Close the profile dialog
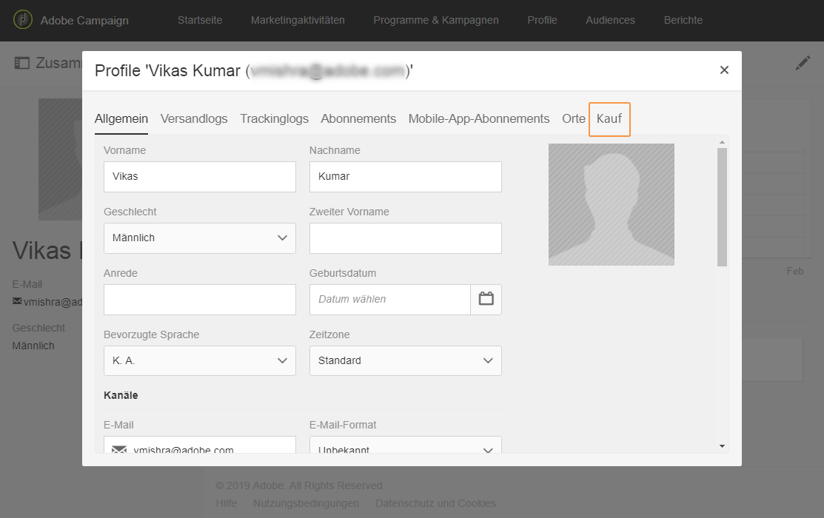The image size is (824, 518). point(724,70)
